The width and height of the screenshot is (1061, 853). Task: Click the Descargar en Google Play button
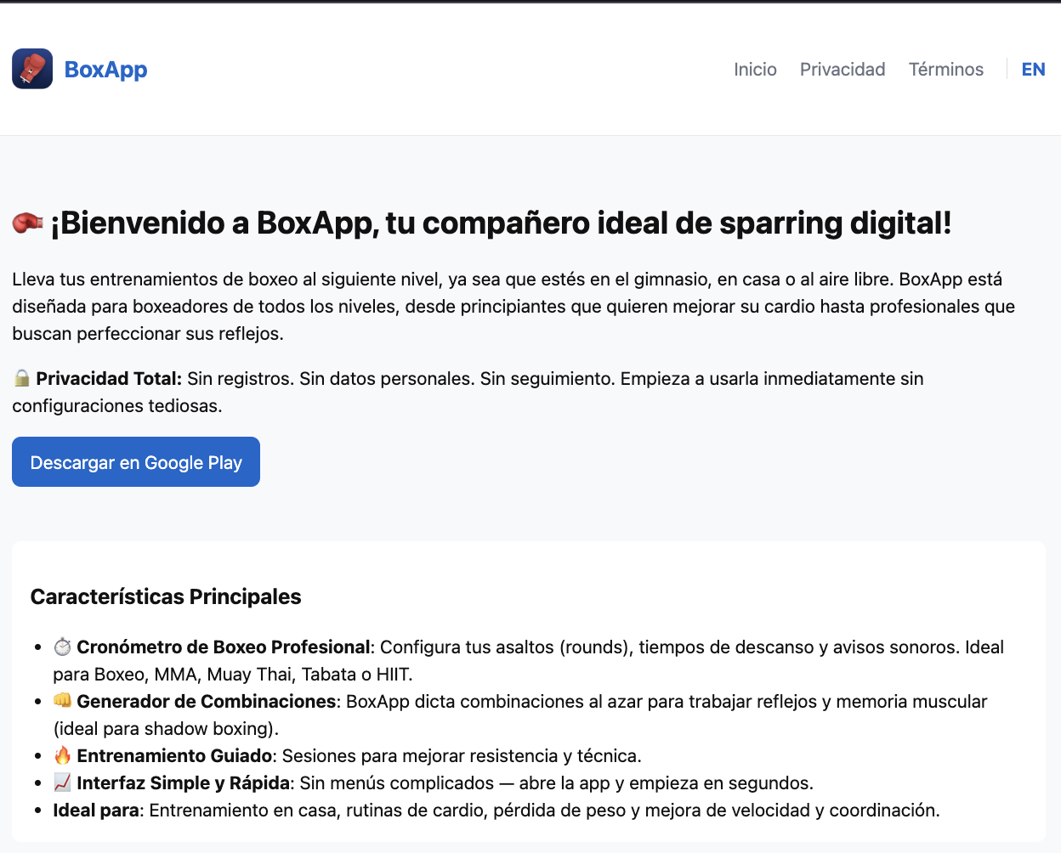135,461
